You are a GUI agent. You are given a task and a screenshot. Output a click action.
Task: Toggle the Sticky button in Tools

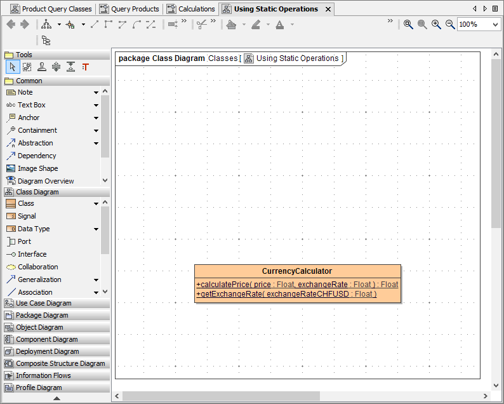(x=41, y=67)
